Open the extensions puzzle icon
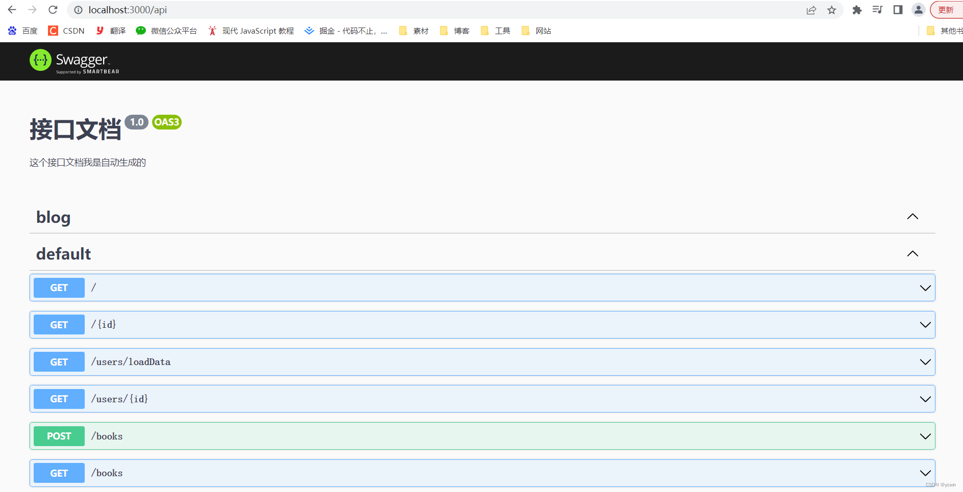 [857, 10]
